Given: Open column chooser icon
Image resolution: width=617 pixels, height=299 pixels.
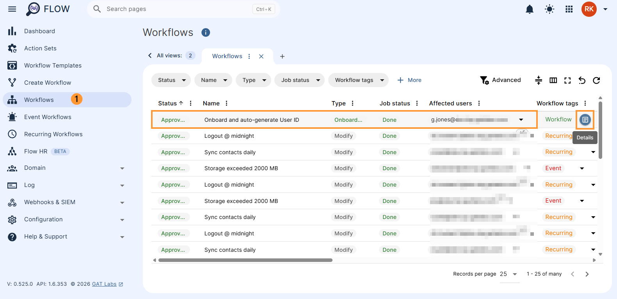Looking at the screenshot, I should 553,80.
